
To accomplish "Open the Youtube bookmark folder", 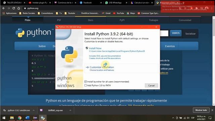I will (x=70, y=13).
